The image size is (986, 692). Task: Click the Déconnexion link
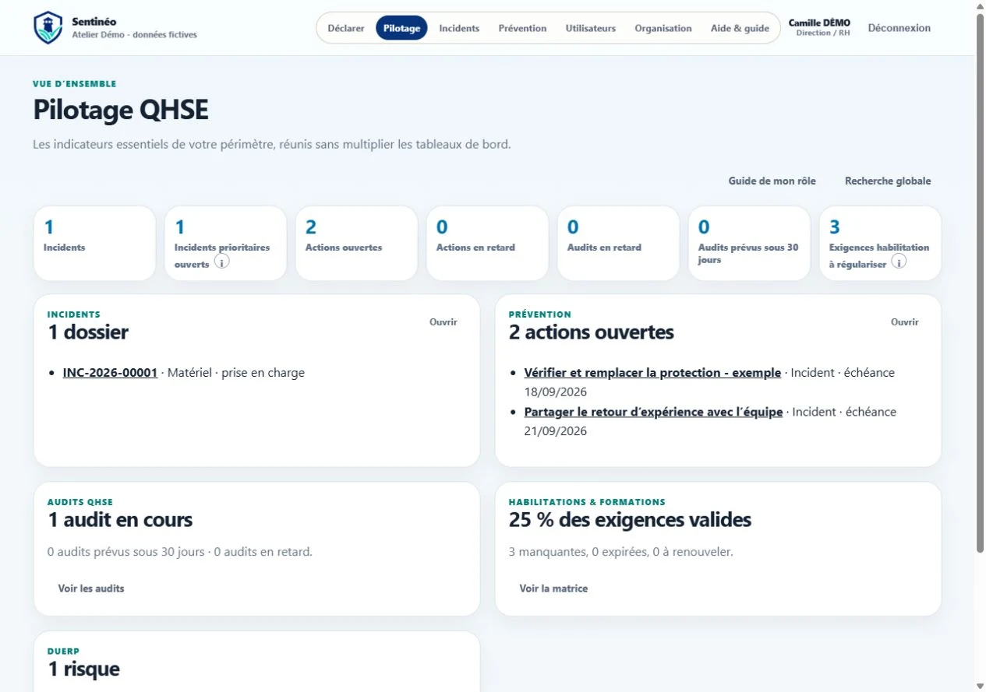[899, 28]
